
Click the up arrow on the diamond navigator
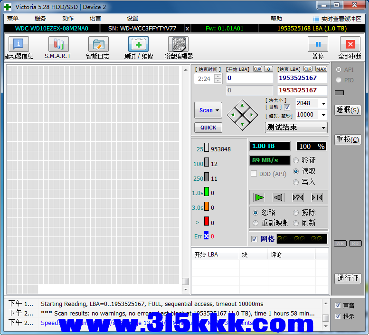pyautogui.click(x=242, y=105)
